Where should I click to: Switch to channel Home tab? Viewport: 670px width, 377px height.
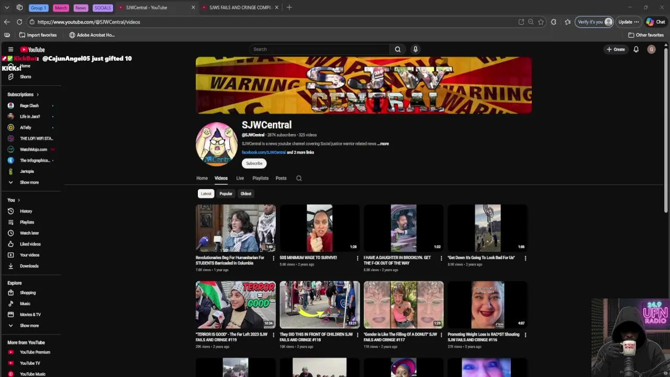202,178
